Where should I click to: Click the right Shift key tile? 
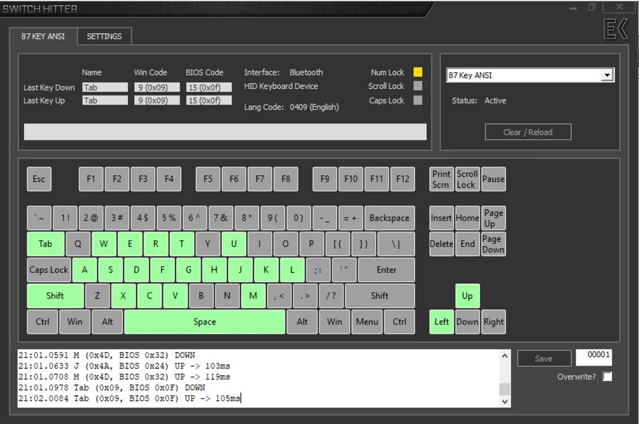point(380,296)
